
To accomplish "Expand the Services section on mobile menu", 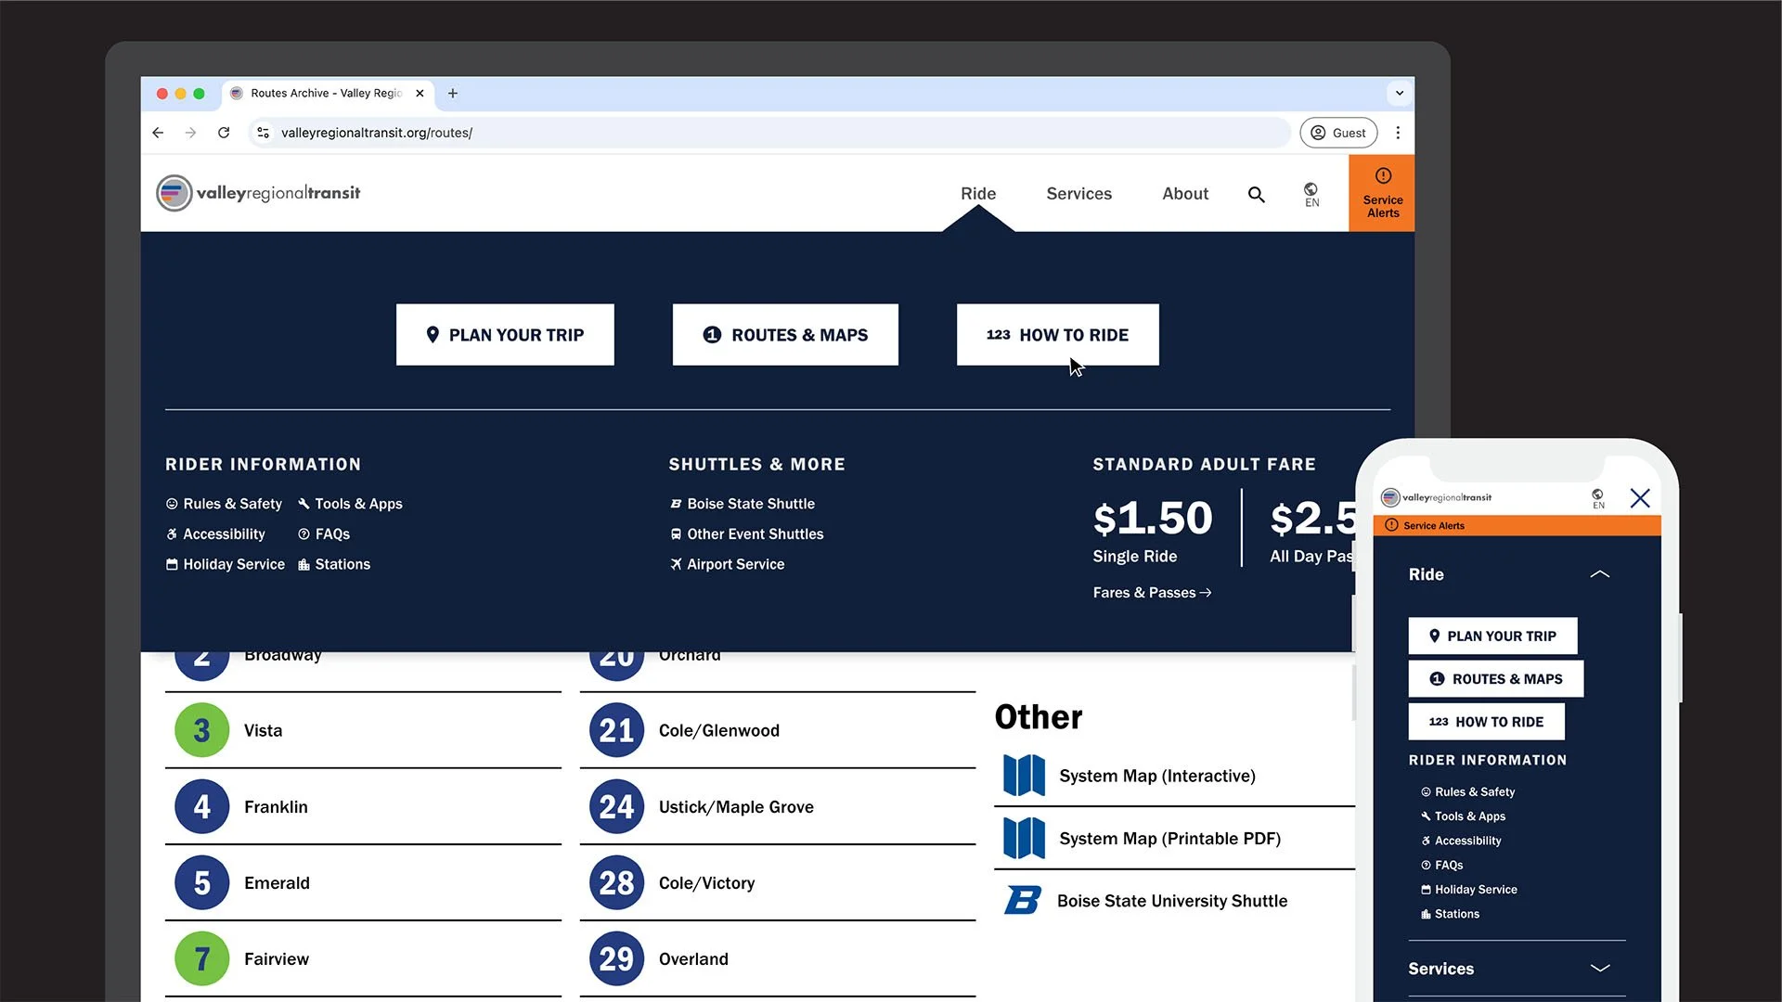I will coord(1599,968).
